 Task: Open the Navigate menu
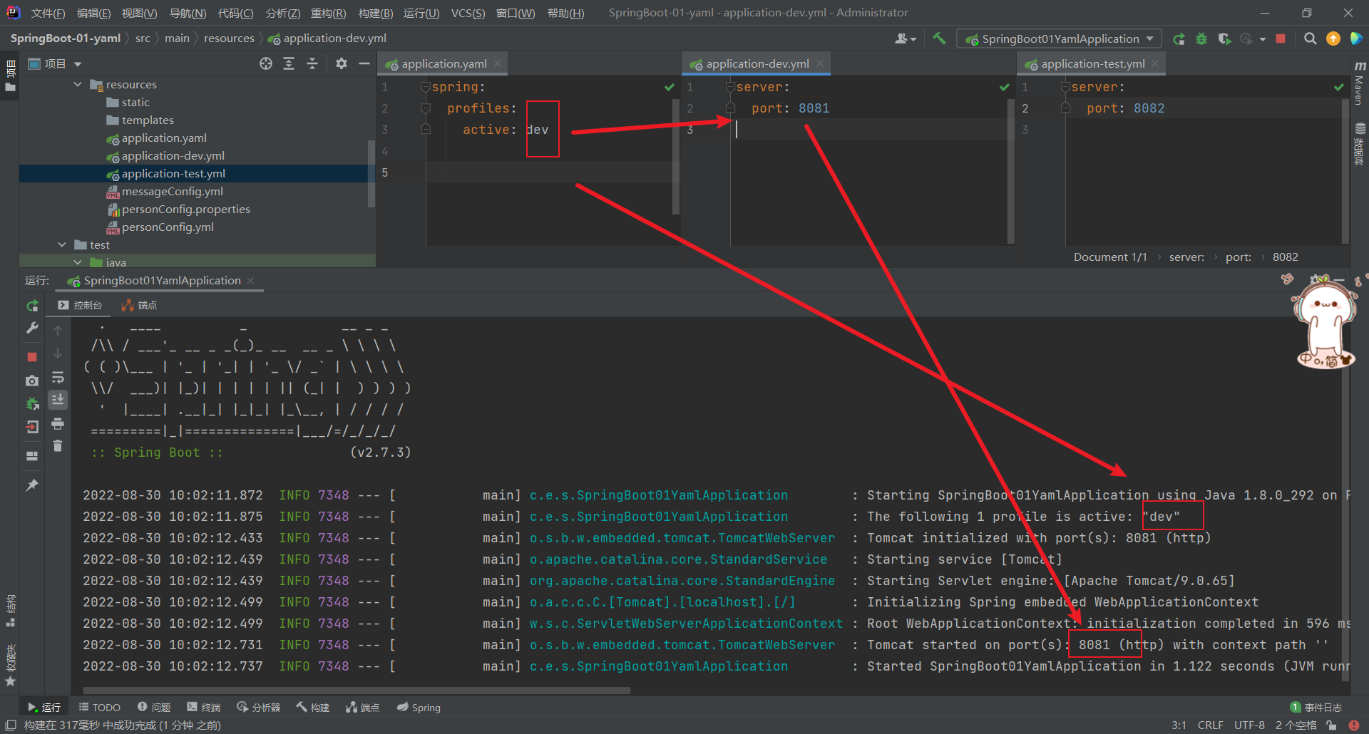pyautogui.click(x=188, y=13)
